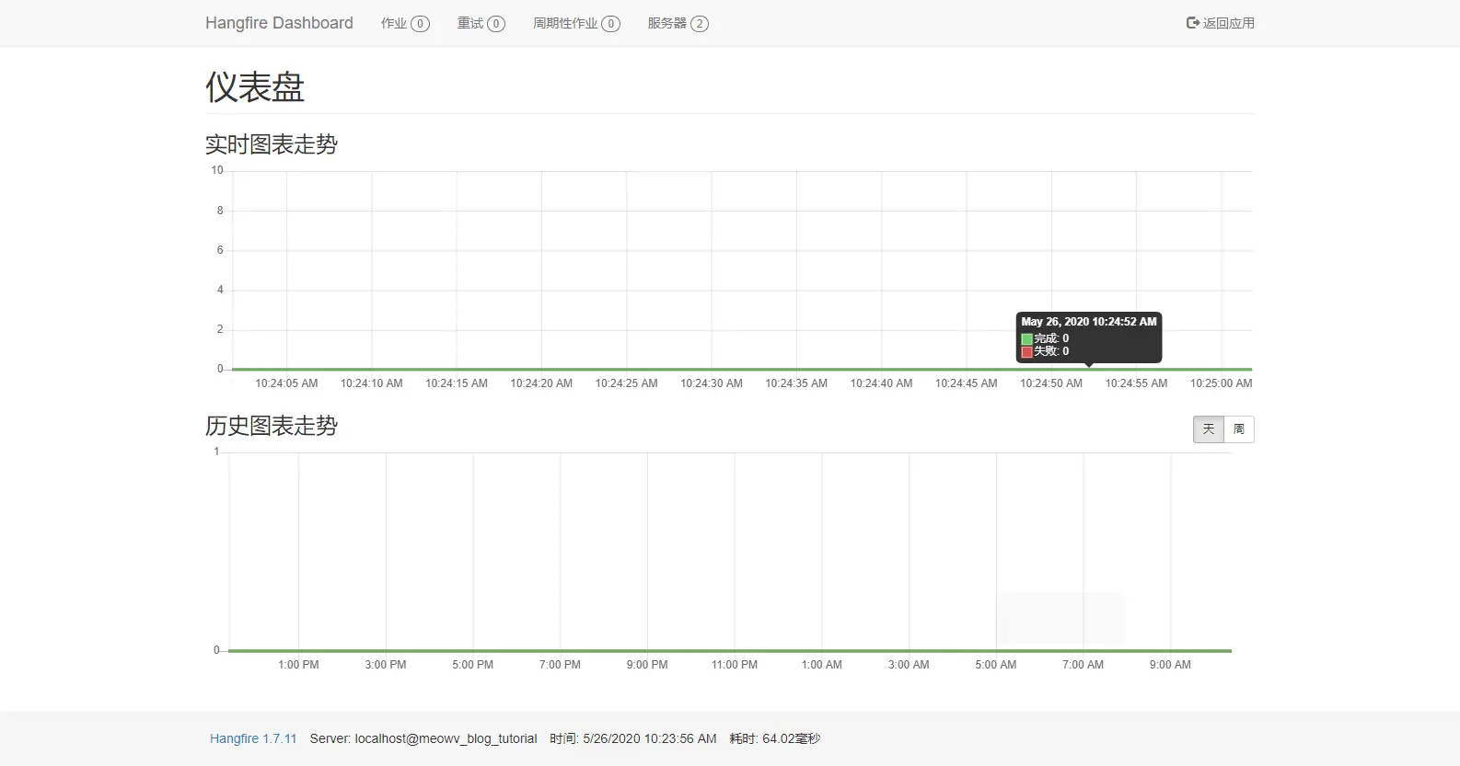Open the 重试 menu item

(x=481, y=23)
